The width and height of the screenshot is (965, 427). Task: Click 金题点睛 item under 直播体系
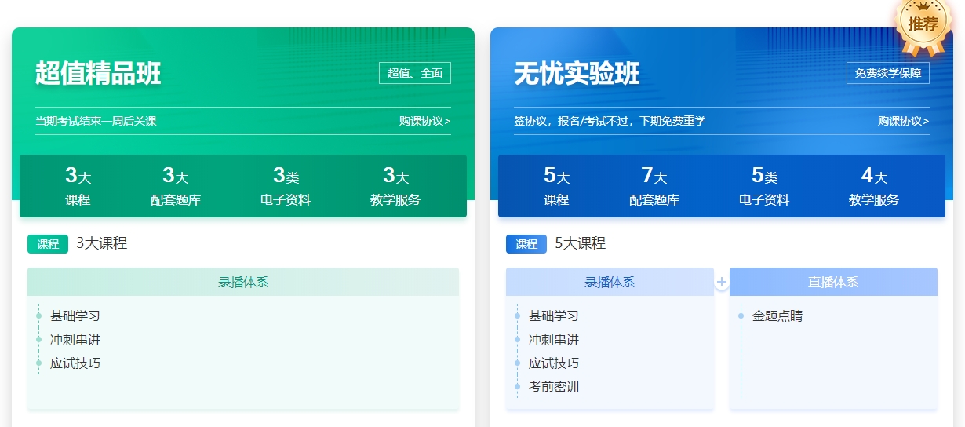777,316
